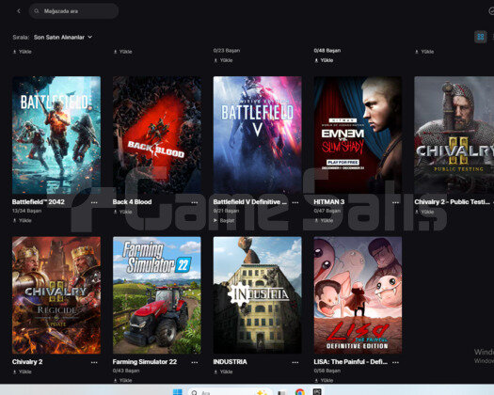Screen dimensions: 494x395
Task: Launch Battlefield V with the Başlat button
Action: [x=224, y=220]
